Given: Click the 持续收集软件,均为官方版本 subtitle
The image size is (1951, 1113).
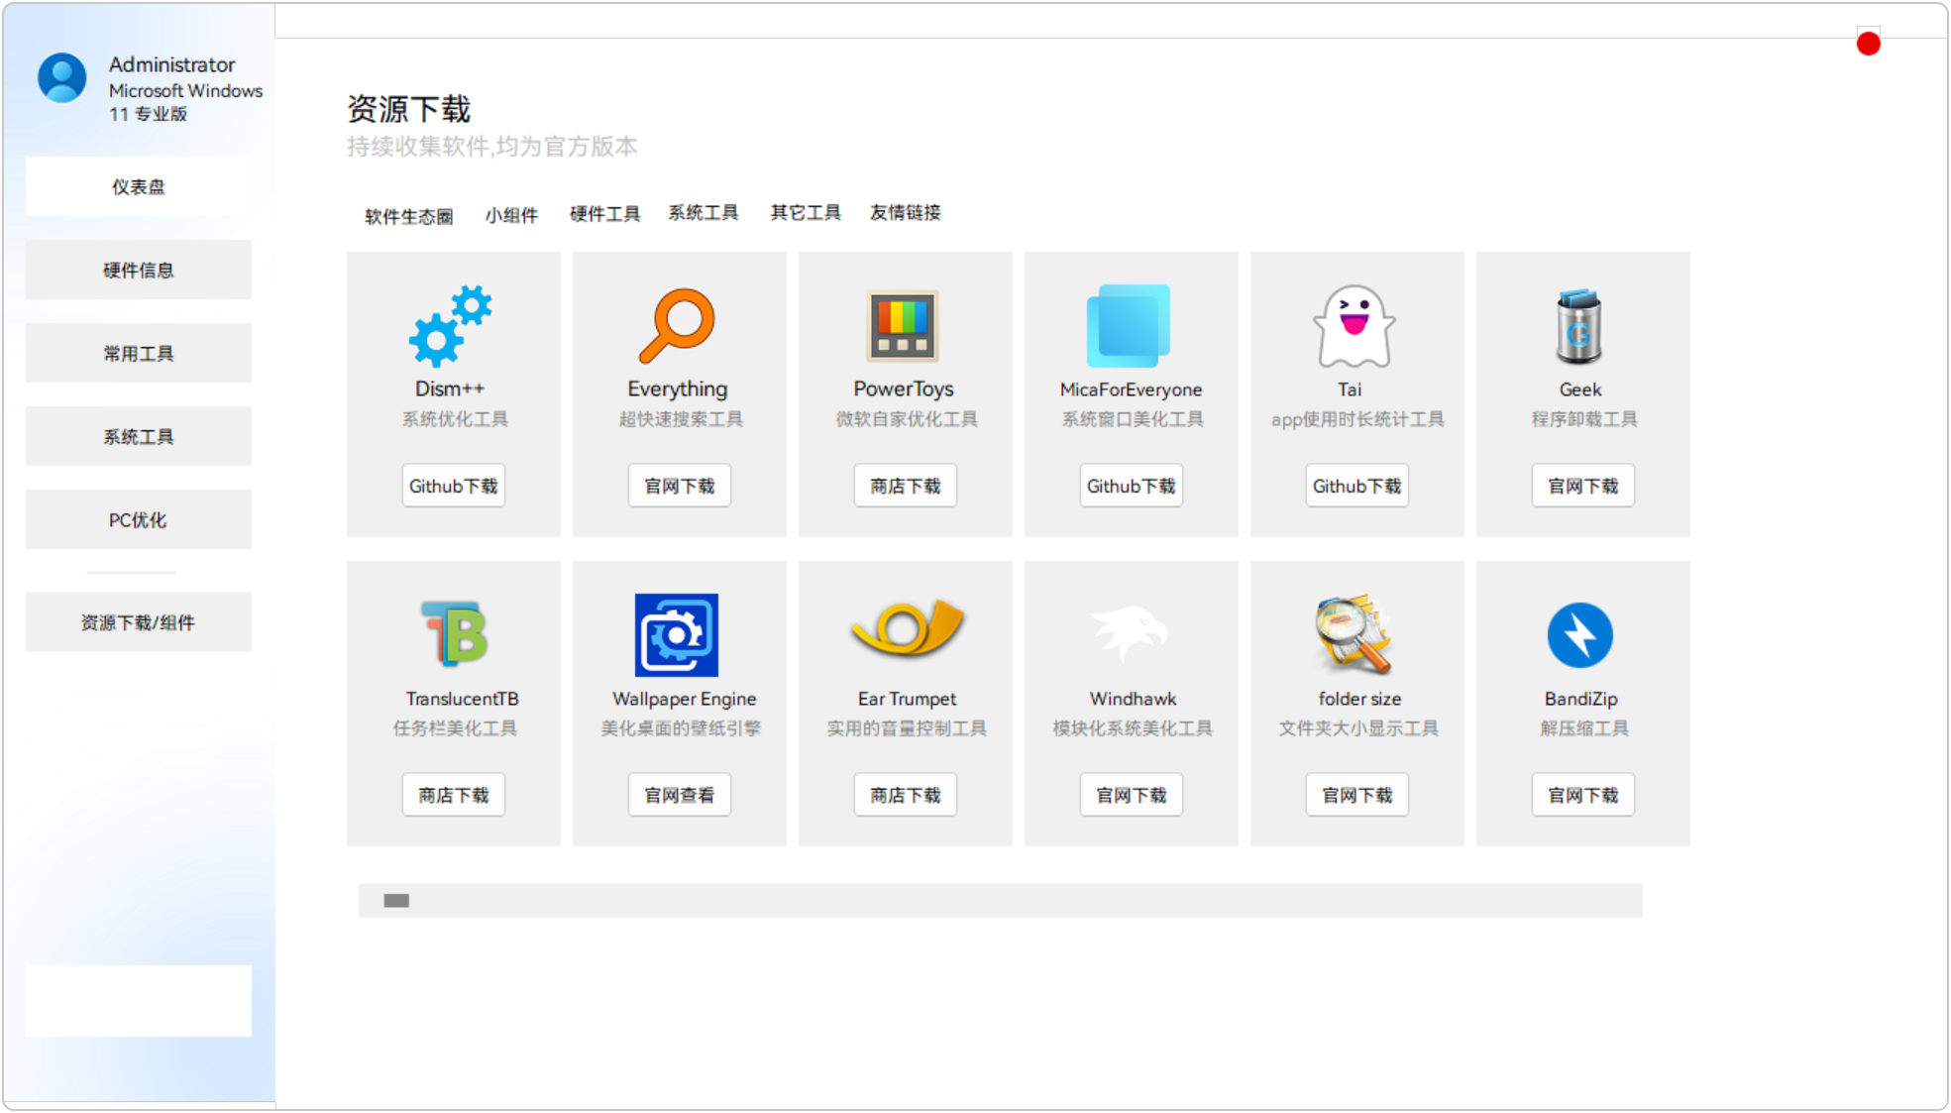Looking at the screenshot, I should (492, 147).
